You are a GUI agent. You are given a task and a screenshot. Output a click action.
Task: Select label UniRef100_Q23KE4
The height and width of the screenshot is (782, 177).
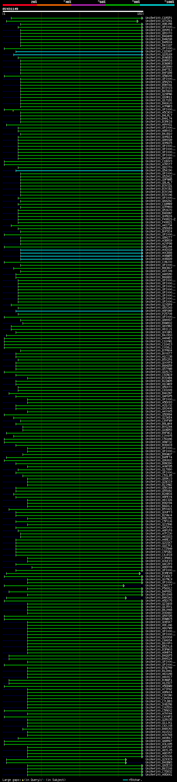coord(159,418)
